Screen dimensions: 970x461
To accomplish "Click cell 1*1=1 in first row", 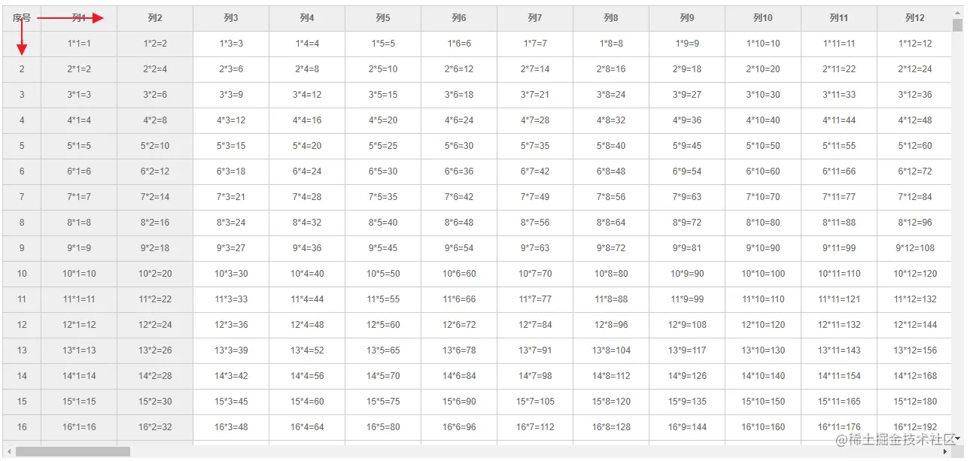I will [x=79, y=44].
